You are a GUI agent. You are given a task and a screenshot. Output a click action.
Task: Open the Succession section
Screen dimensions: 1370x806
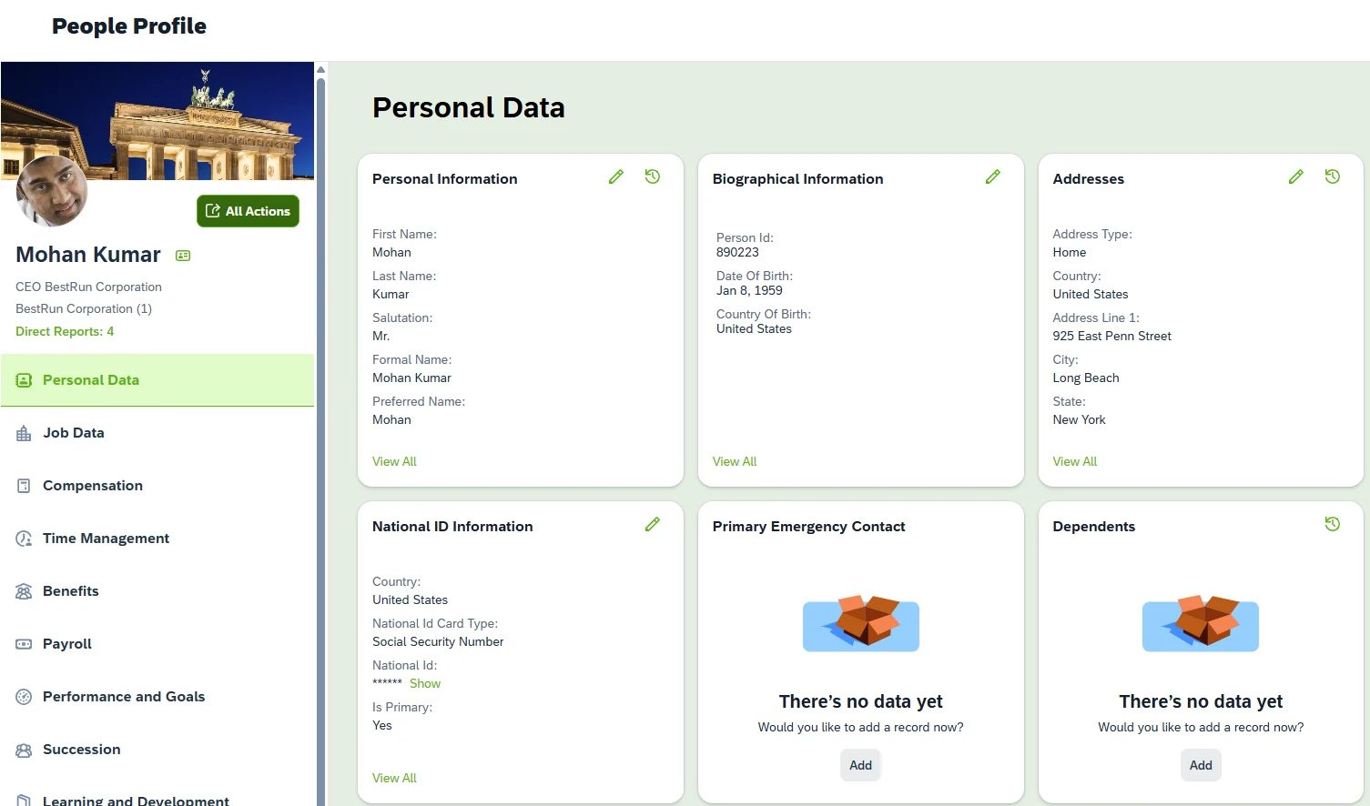(157, 750)
